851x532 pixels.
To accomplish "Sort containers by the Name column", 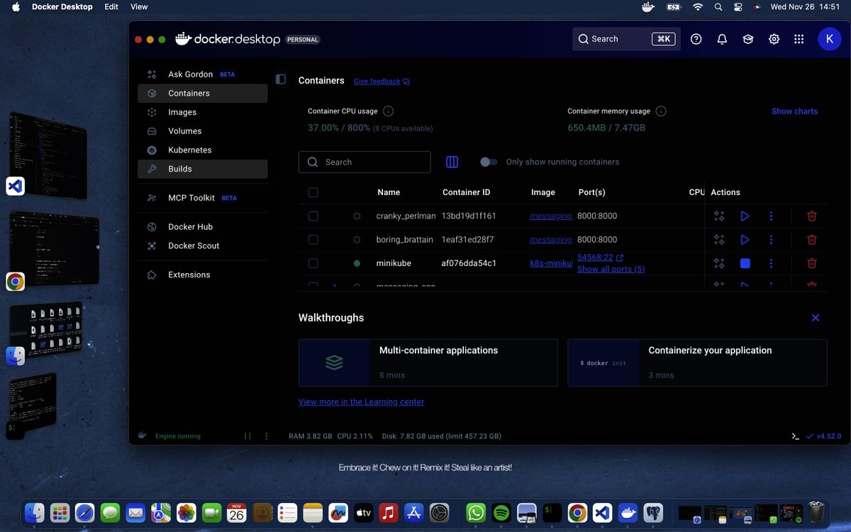I will coord(389,192).
